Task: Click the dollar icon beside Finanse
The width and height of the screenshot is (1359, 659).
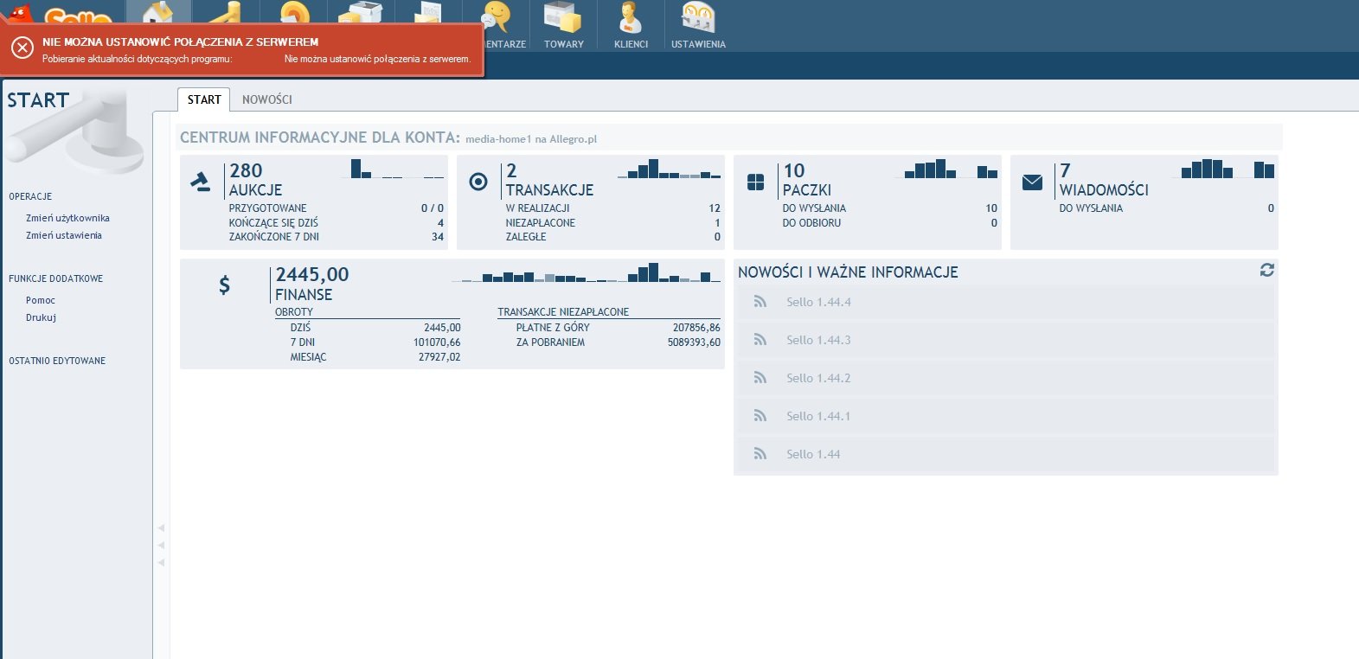Action: [224, 285]
